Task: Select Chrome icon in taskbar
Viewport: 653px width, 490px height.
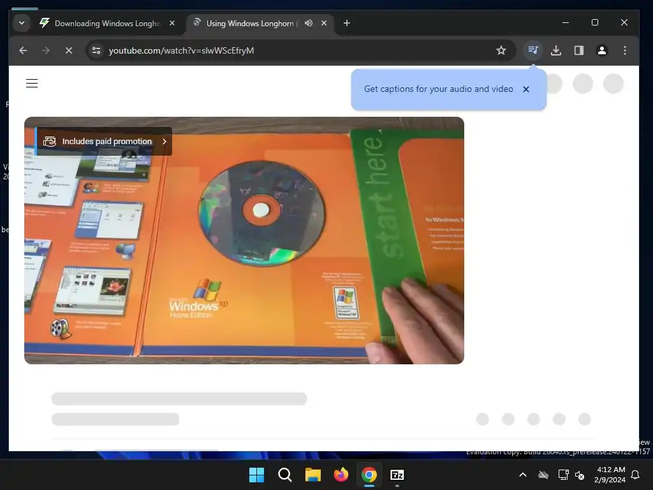Action: [369, 475]
